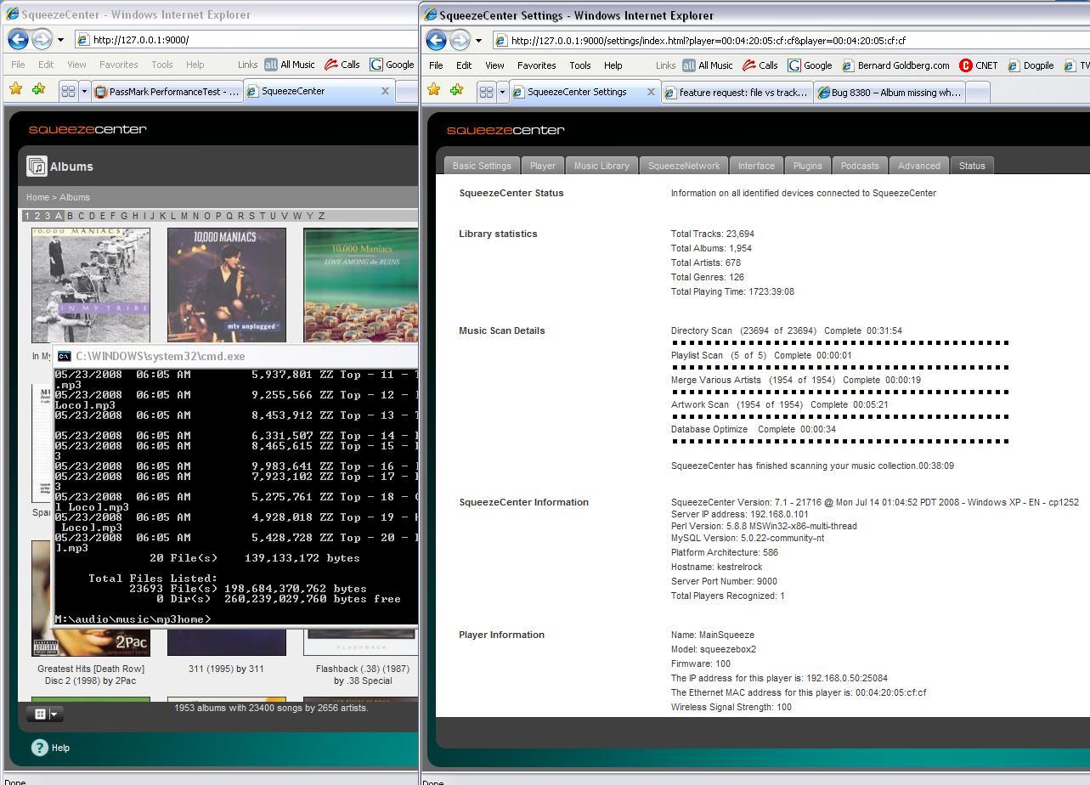Expand recent pages dropdown in left window
Screen dimensions: 1090x785
coord(60,40)
